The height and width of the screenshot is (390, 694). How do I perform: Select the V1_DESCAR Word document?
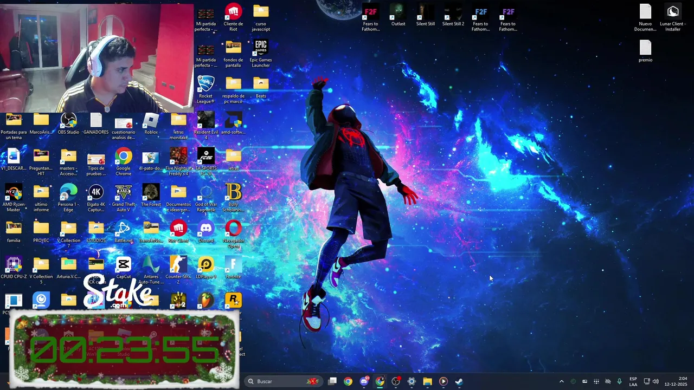tap(14, 160)
